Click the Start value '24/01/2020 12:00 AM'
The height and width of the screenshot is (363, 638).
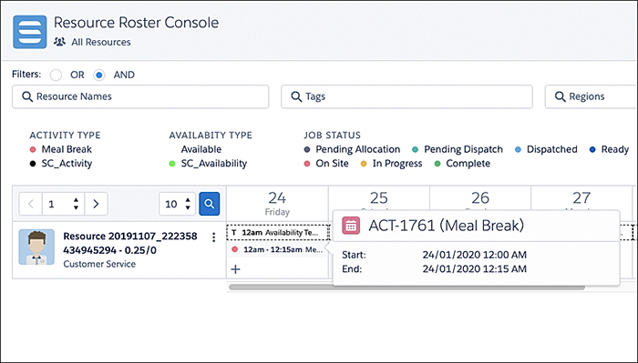(x=475, y=255)
